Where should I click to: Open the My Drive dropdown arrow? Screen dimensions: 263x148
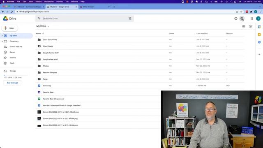[48, 26]
